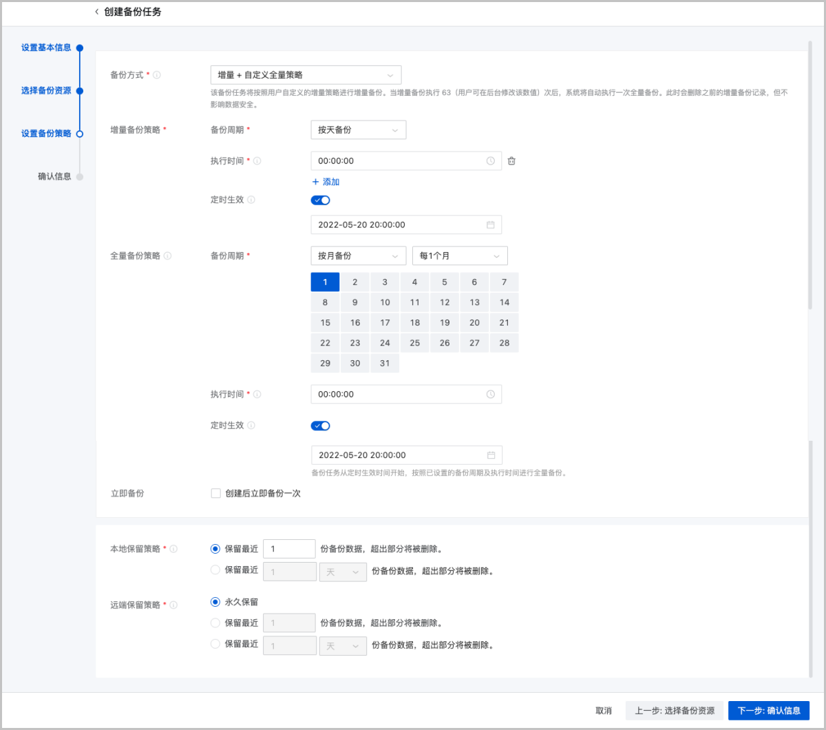
Task: Click the right-side vertical scrollbar
Action: (810, 172)
